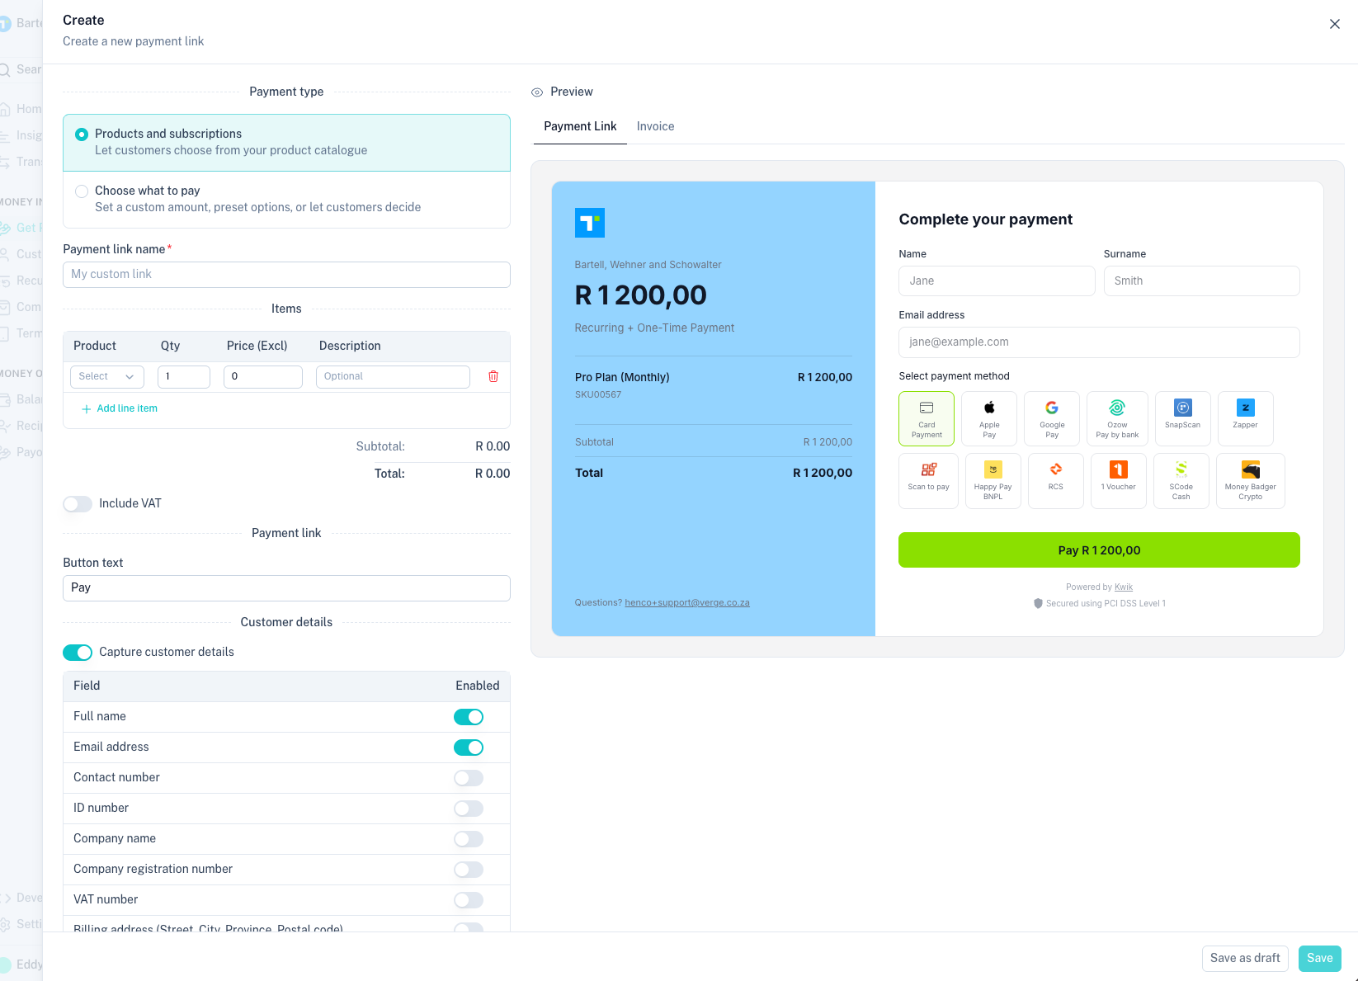Switch to the Payment Link tab
Screen dimensions: 1358x981
coord(580,126)
